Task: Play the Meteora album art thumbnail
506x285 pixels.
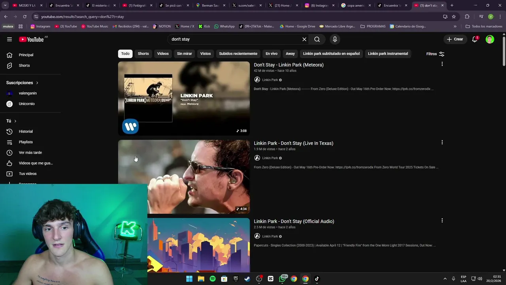Action: click(x=184, y=98)
